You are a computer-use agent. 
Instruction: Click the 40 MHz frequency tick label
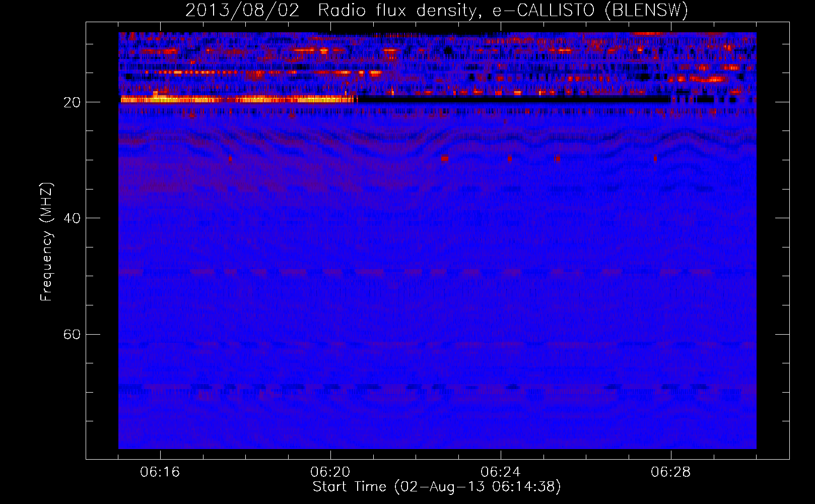pos(72,218)
